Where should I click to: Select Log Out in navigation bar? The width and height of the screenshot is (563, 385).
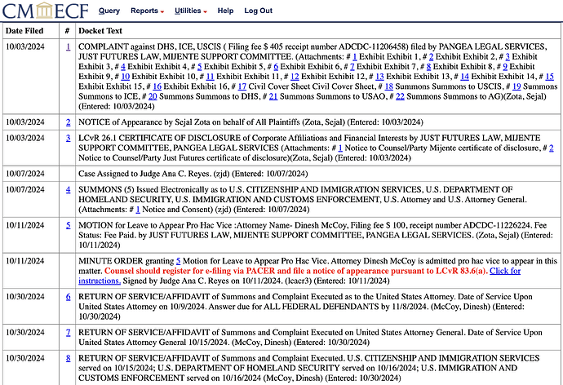coord(258,11)
